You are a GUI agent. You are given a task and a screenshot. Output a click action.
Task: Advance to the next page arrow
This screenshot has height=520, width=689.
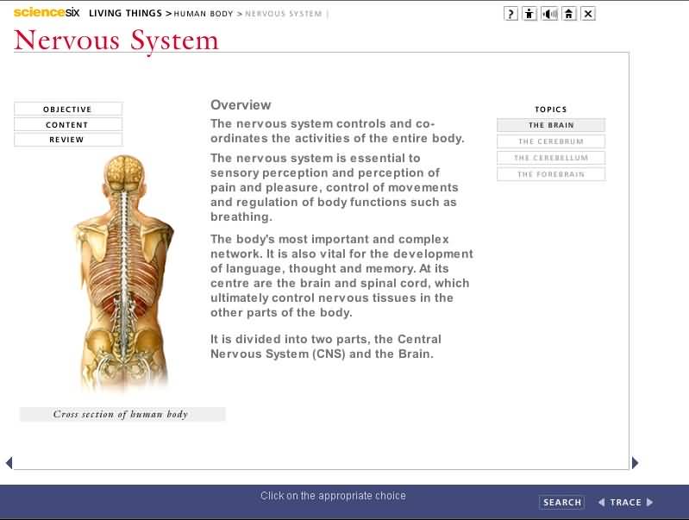636,463
